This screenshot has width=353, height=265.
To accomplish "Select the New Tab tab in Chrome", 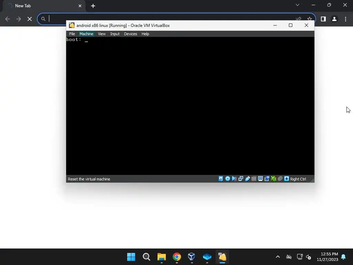I will click(x=44, y=6).
